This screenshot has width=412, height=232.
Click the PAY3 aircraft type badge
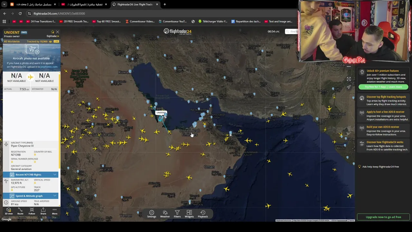[x=24, y=33]
